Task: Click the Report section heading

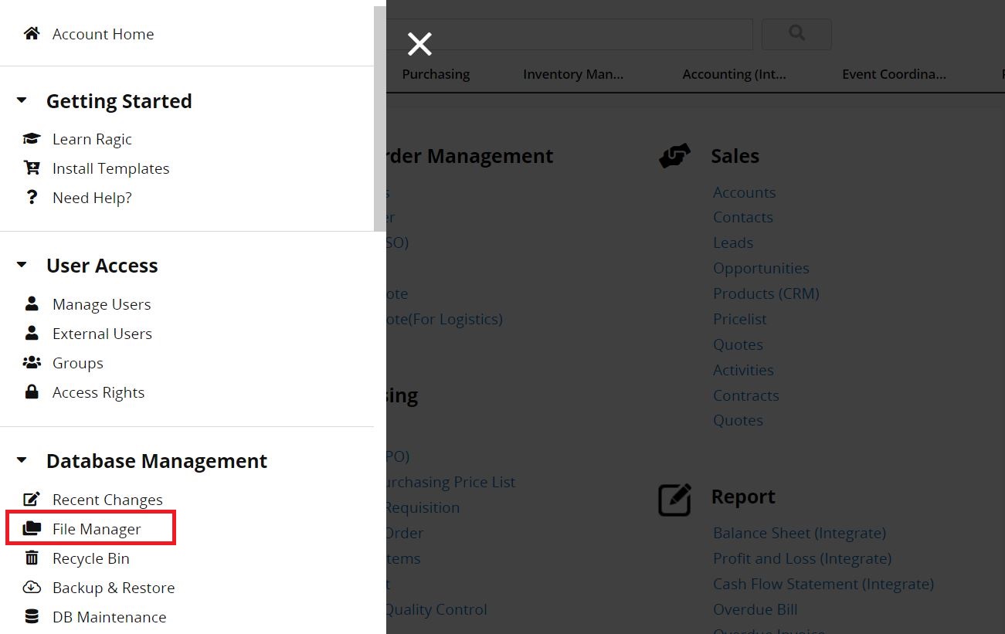Action: [743, 497]
